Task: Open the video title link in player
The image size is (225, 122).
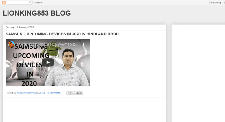Action: point(47,44)
